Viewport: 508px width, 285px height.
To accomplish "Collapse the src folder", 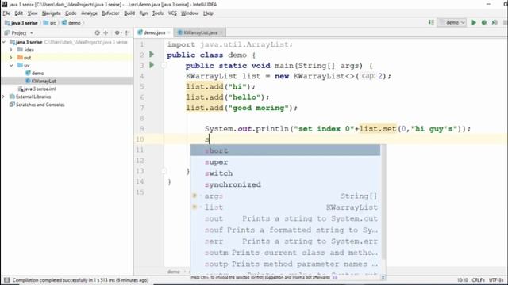I will tap(11, 65).
